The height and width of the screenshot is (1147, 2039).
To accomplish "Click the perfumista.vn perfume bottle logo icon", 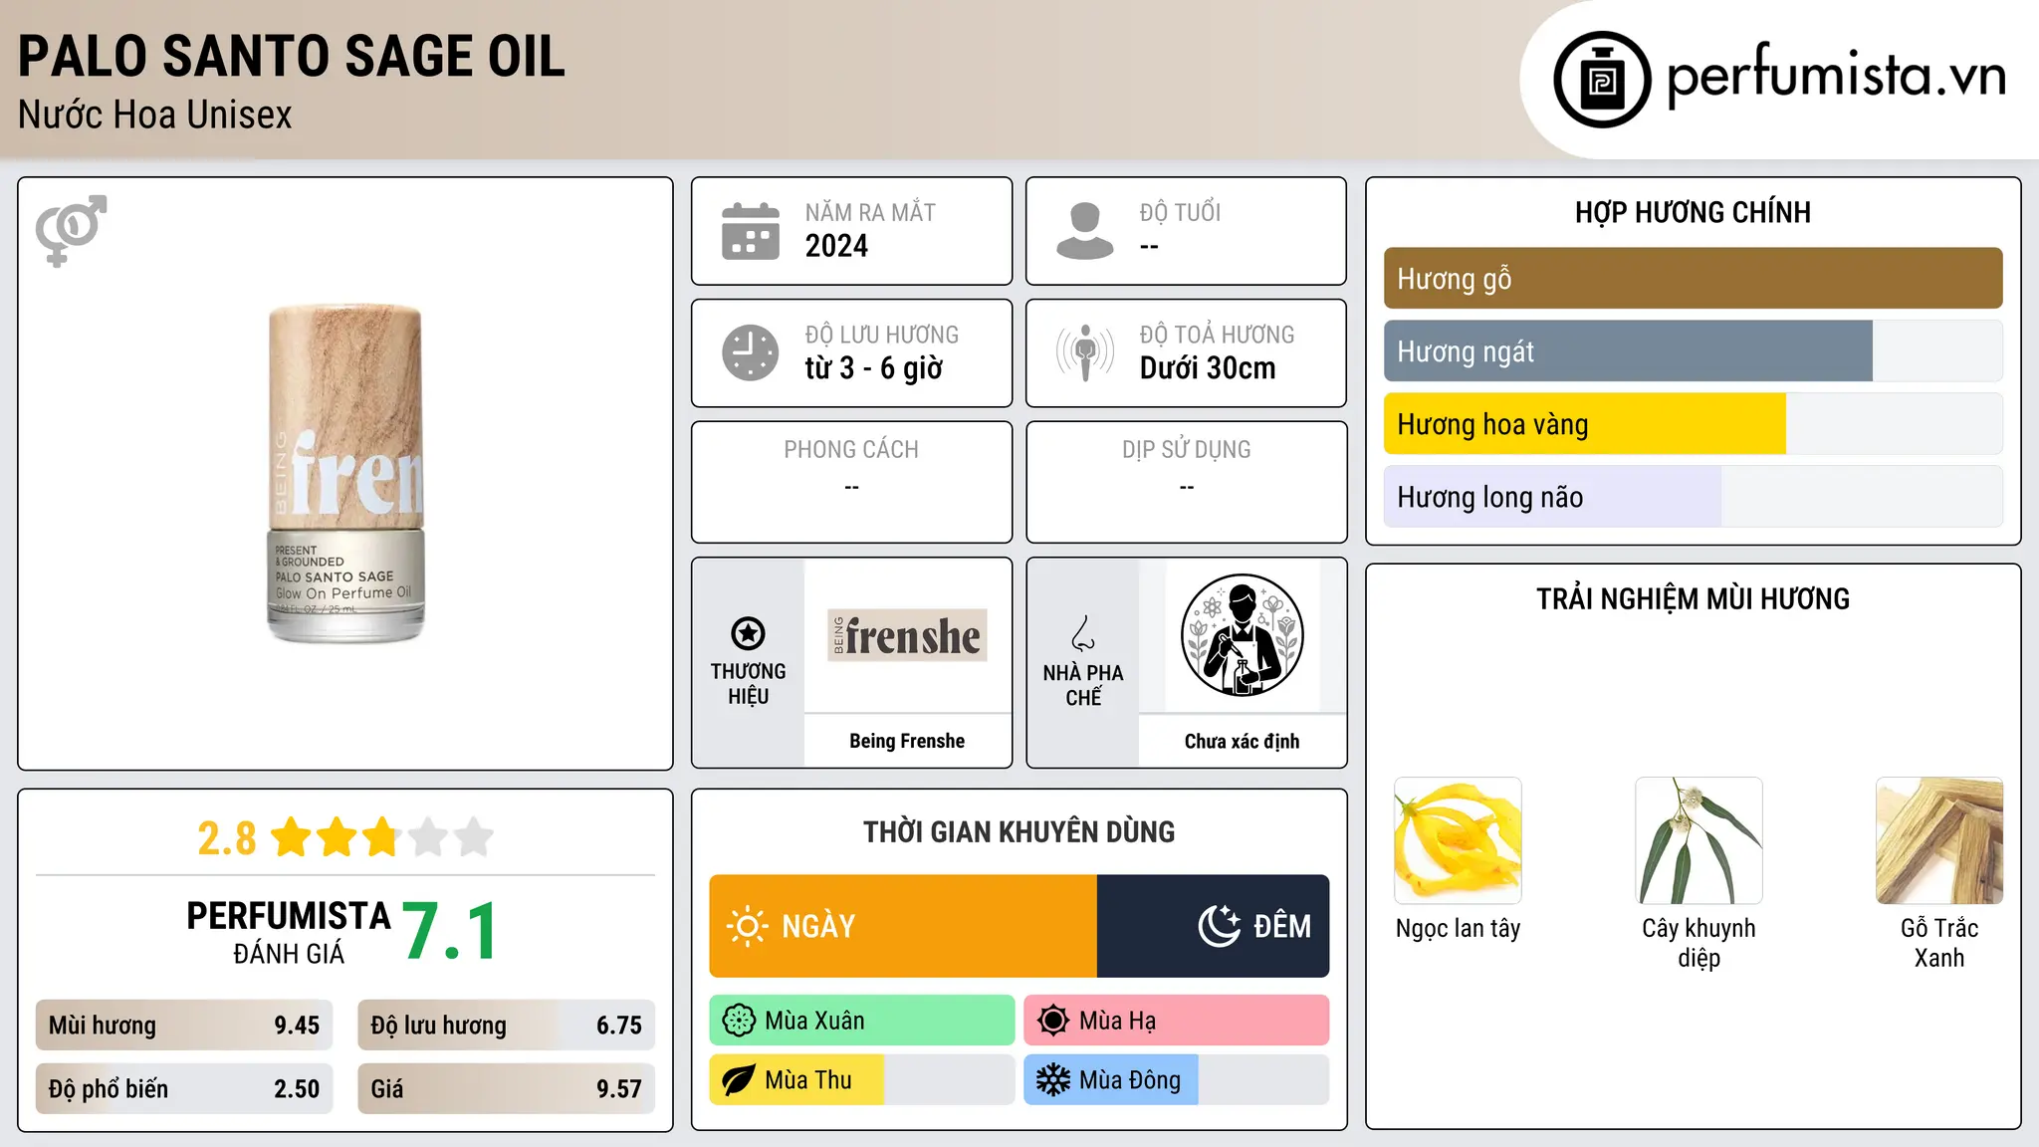I will click(1602, 80).
